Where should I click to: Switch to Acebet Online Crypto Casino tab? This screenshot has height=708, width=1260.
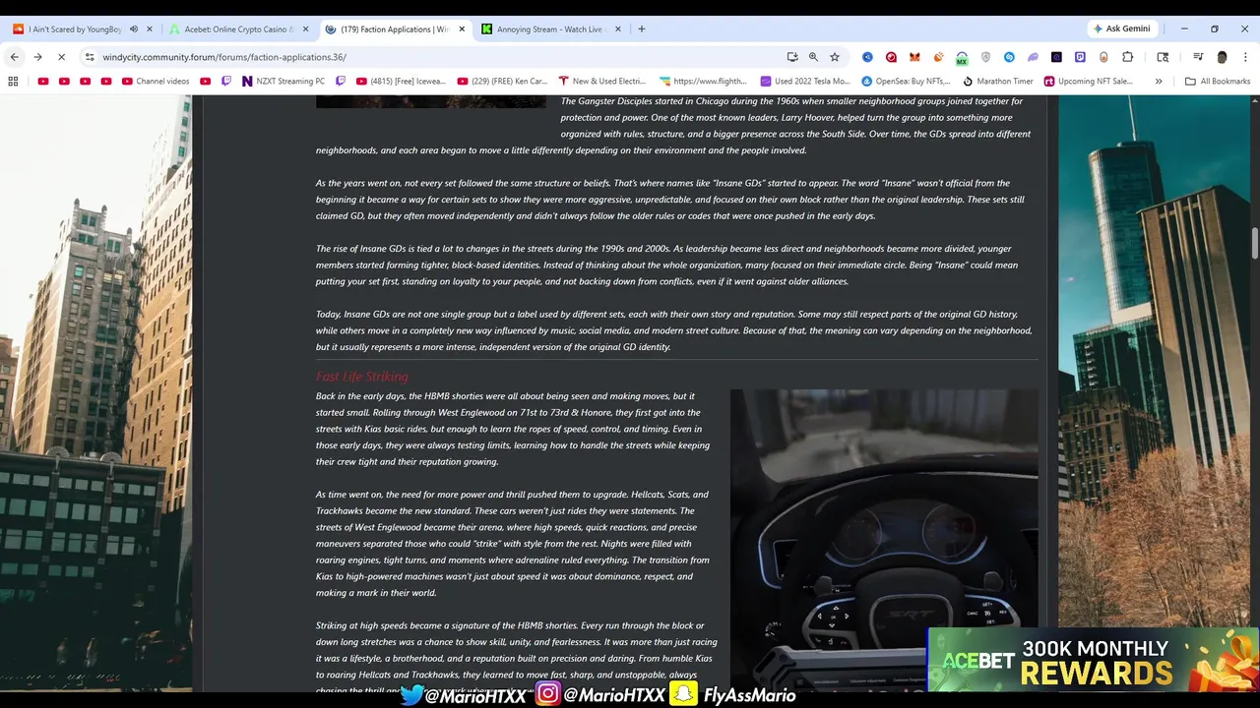click(231, 29)
